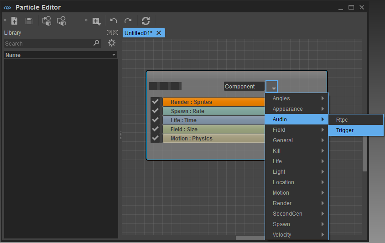Click the Library search magnifier icon

tap(96, 43)
